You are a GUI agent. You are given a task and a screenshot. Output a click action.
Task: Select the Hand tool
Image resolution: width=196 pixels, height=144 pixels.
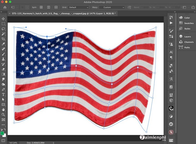tap(3, 110)
